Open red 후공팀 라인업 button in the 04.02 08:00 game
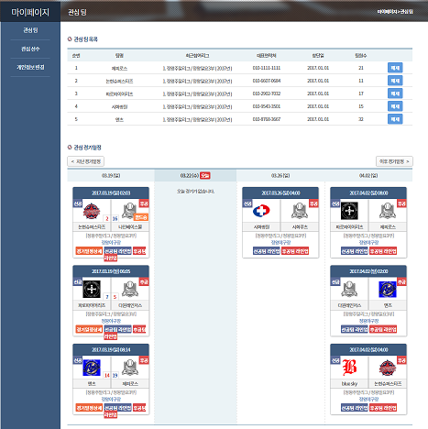428x429 pixels. 383,251
